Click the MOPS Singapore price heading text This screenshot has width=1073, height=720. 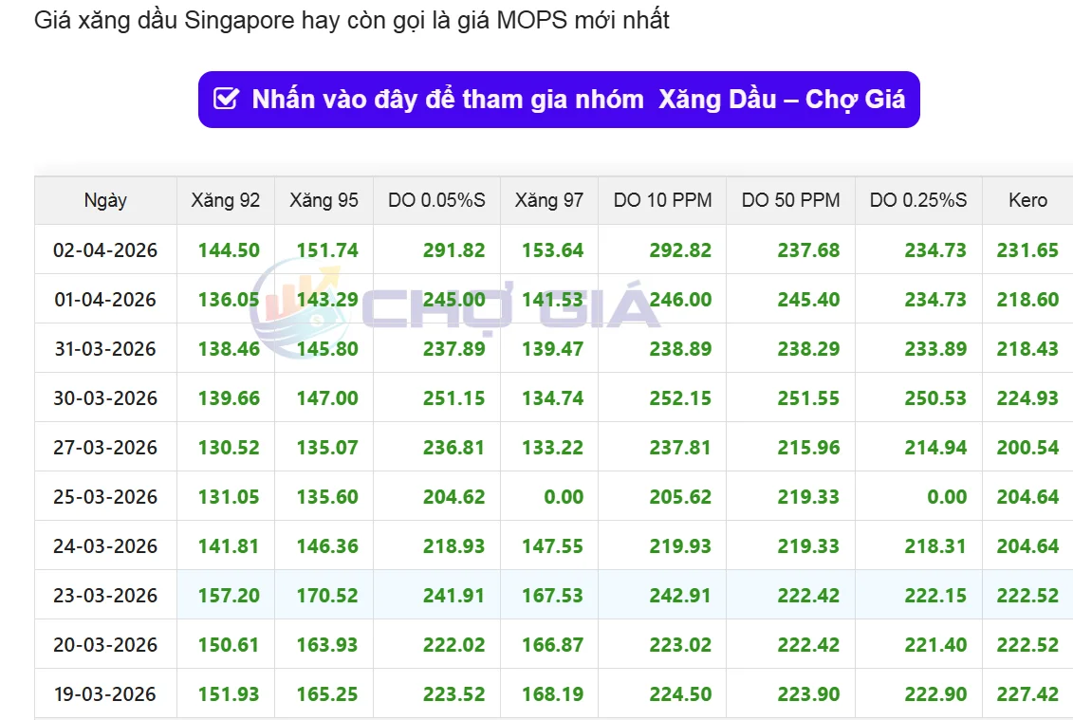(x=352, y=20)
